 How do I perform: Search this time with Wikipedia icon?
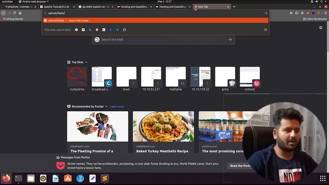[104, 30]
